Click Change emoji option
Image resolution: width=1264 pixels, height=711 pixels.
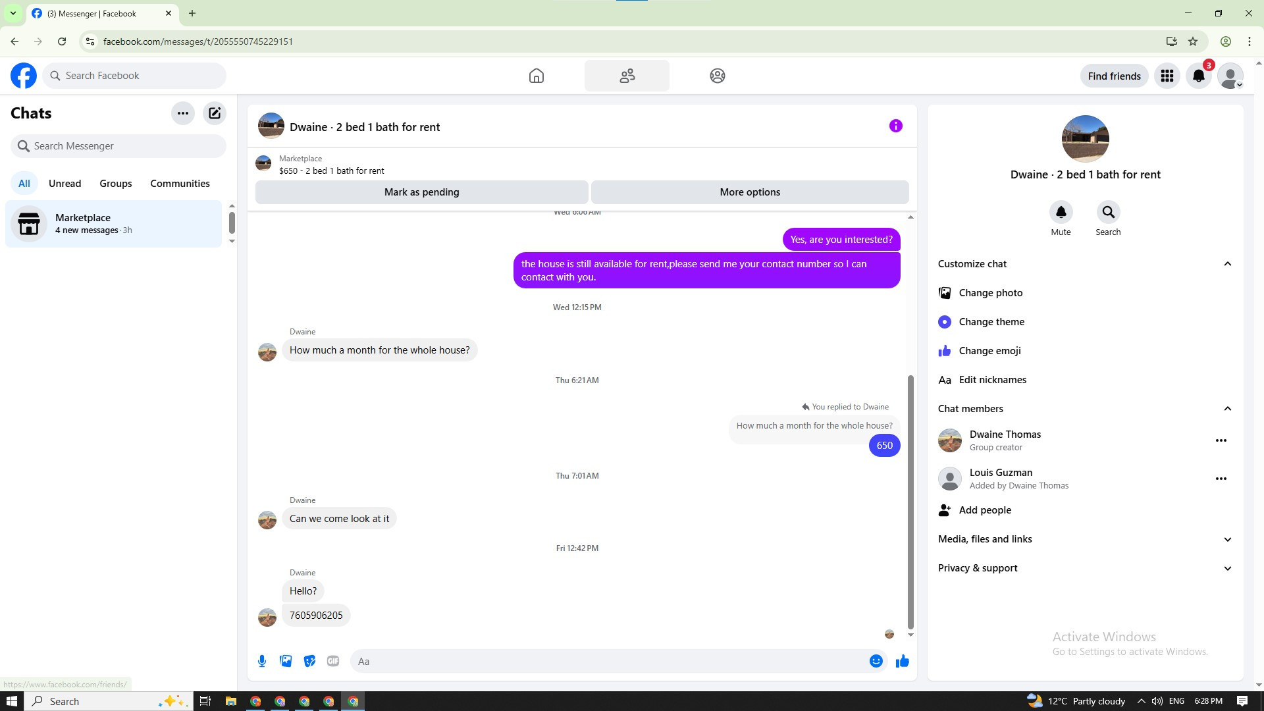(x=1085, y=351)
